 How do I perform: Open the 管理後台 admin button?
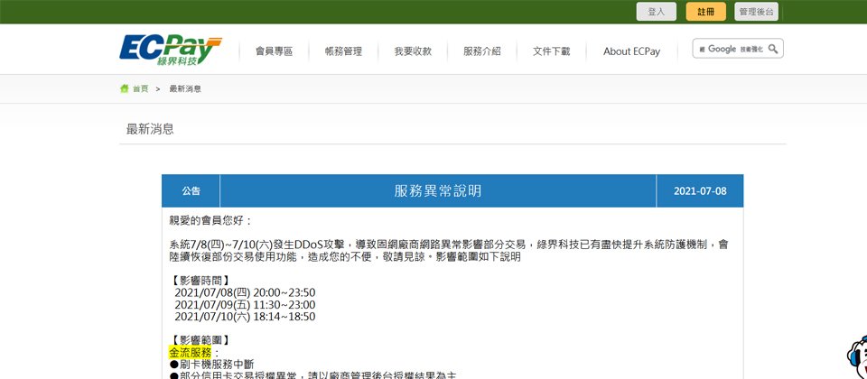pos(755,12)
